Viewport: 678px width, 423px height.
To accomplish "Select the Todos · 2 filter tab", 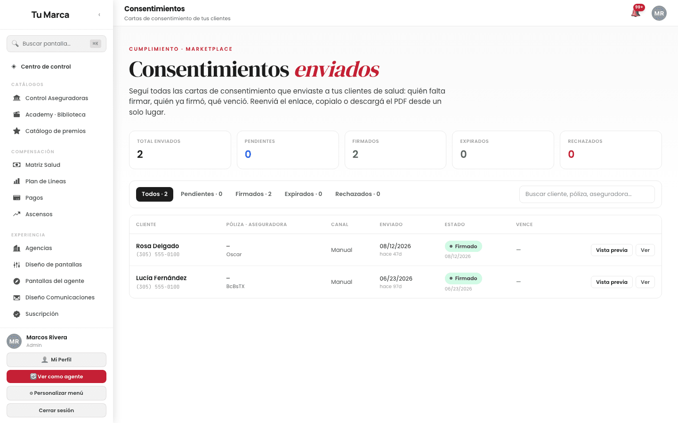I will tap(154, 194).
